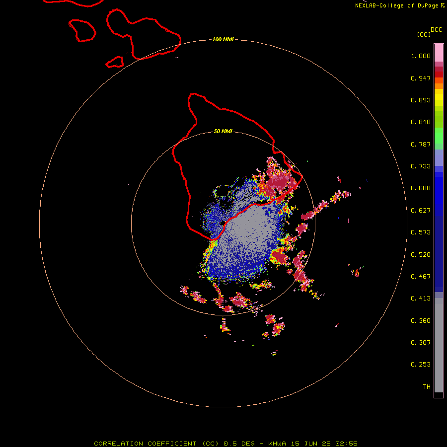Select the 0.360 scale value

[421, 321]
